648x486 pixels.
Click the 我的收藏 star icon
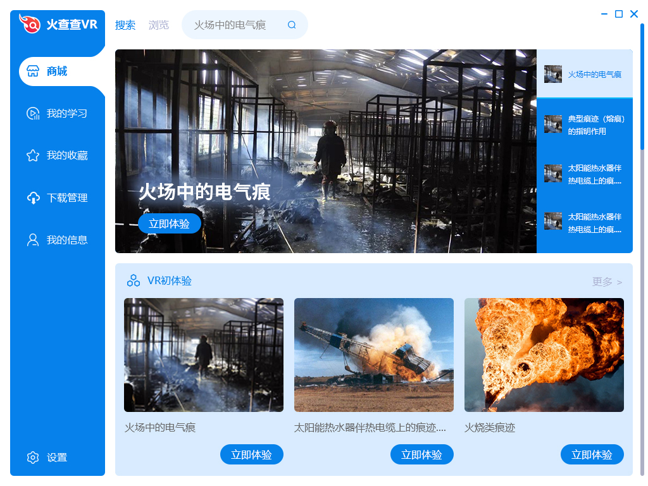click(x=33, y=156)
